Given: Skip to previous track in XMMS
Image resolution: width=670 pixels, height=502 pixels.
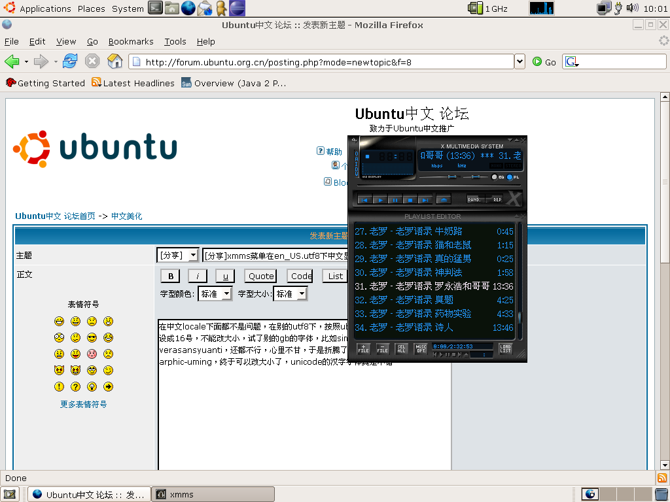Looking at the screenshot, I should [x=364, y=200].
